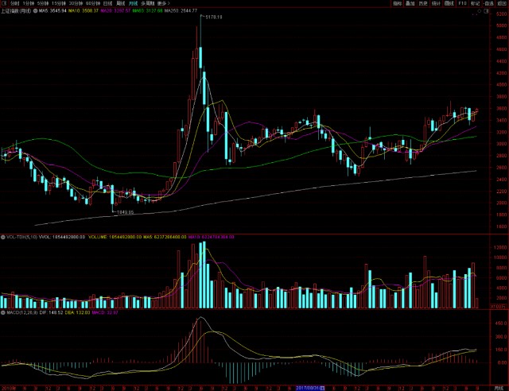Switch to the 周线 weekly chart tab
Screen dimensions: 509x391
pos(120,3)
